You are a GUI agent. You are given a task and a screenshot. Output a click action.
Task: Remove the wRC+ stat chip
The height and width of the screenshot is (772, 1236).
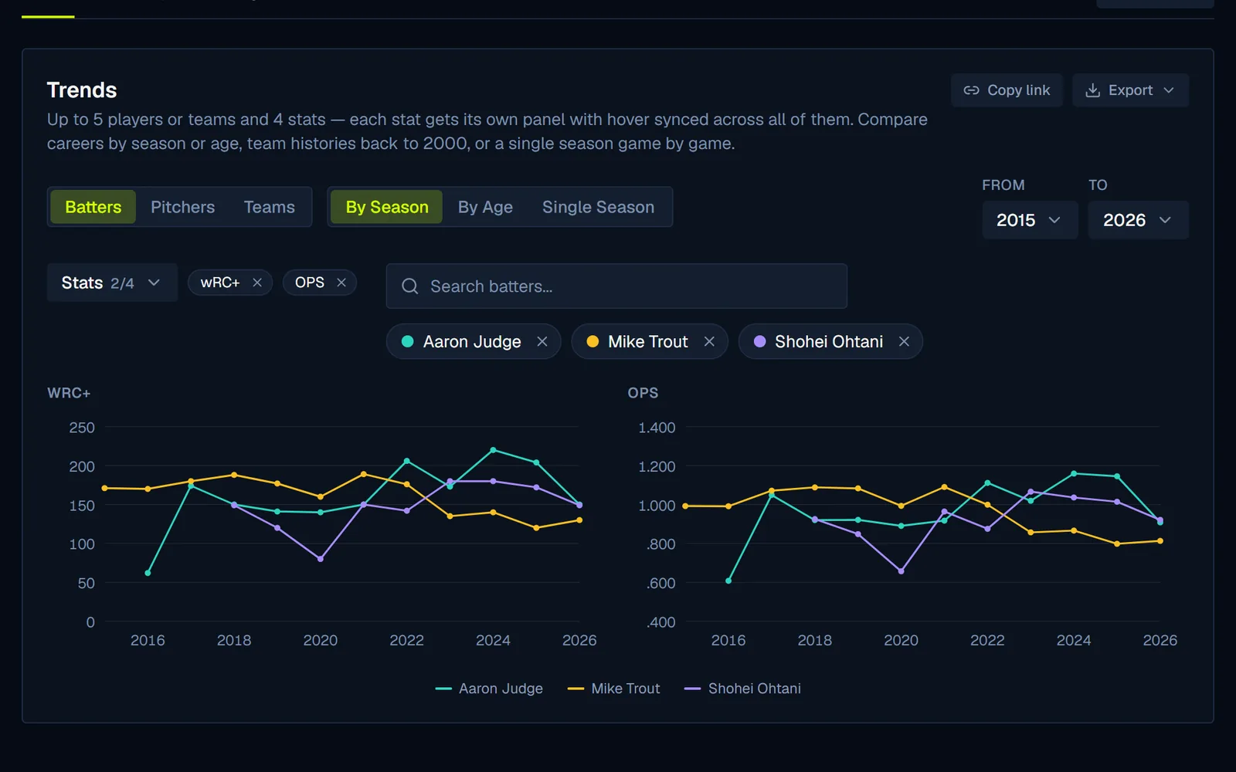coord(257,283)
